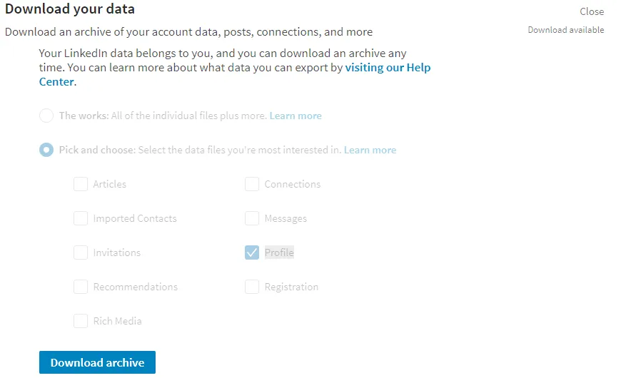621x388 pixels.
Task: Click the Close link
Action: tap(592, 11)
